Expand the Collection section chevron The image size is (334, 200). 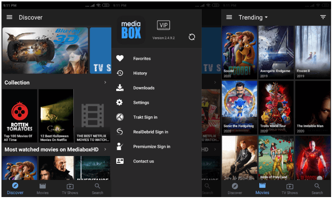(105, 83)
